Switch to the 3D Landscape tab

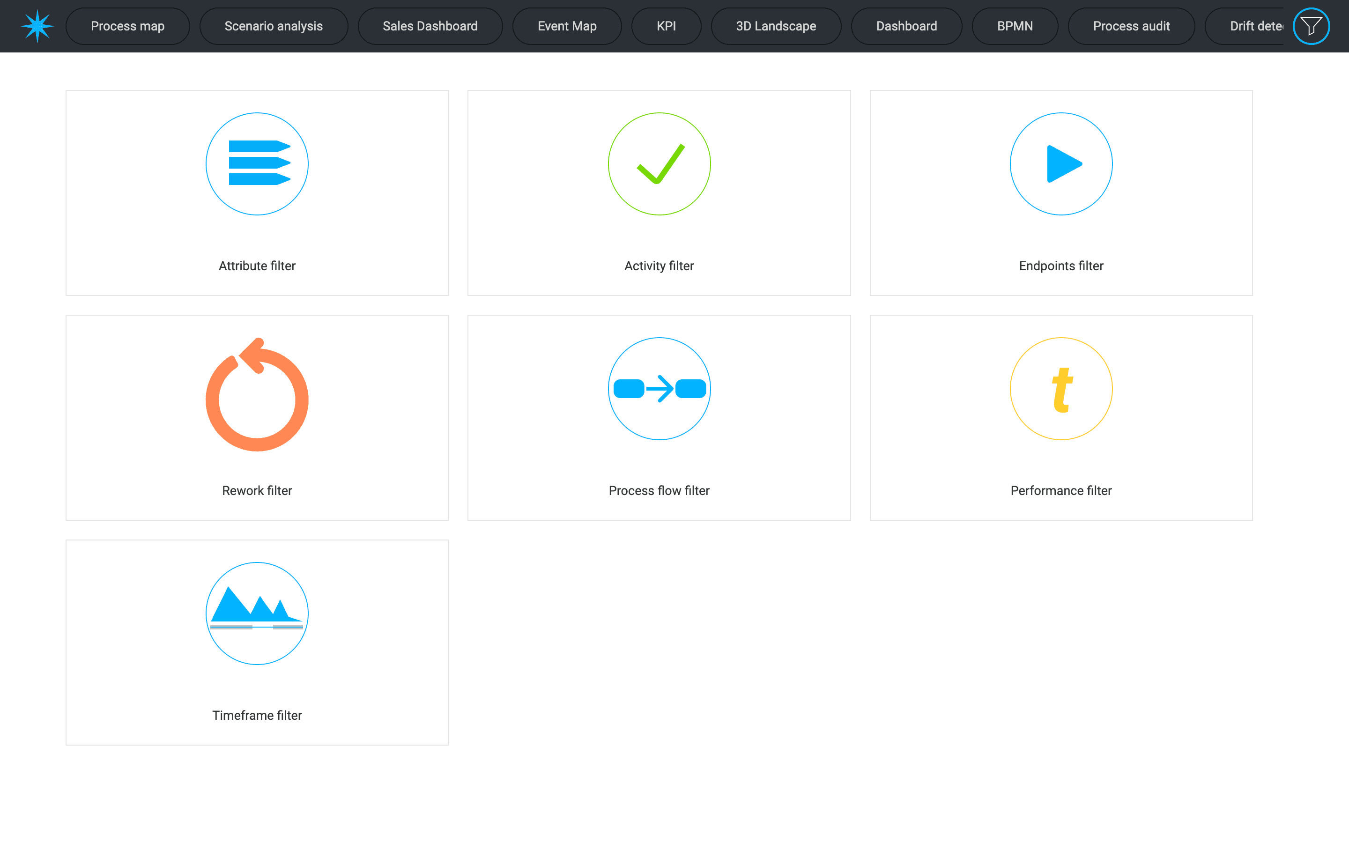click(775, 26)
